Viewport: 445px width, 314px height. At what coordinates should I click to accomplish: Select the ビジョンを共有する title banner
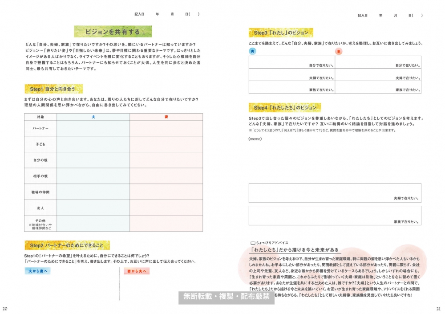113,32
